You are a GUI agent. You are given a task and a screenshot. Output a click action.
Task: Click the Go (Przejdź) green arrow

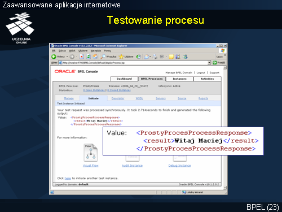tap(215, 63)
